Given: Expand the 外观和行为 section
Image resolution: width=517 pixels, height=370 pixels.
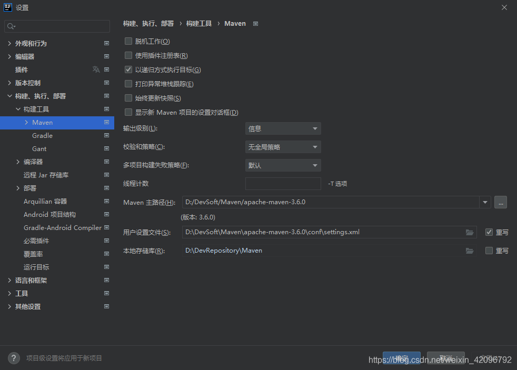Looking at the screenshot, I should 9,43.
